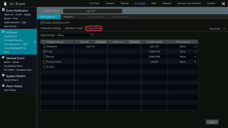Click the alarm siren icon beside AI / Event title
This screenshot has height=128, width=228.
pyautogui.click(x=5, y=3)
